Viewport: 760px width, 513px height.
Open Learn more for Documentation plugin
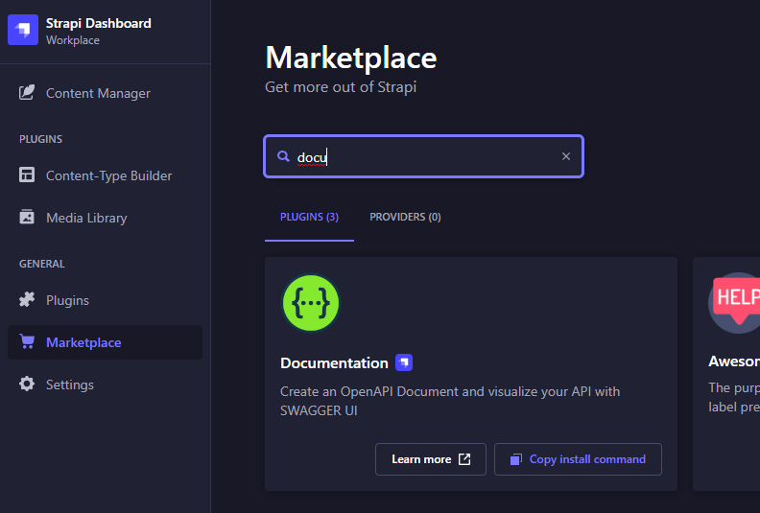pos(431,459)
